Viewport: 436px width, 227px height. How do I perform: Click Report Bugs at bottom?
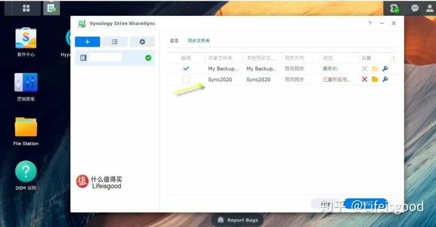click(237, 220)
